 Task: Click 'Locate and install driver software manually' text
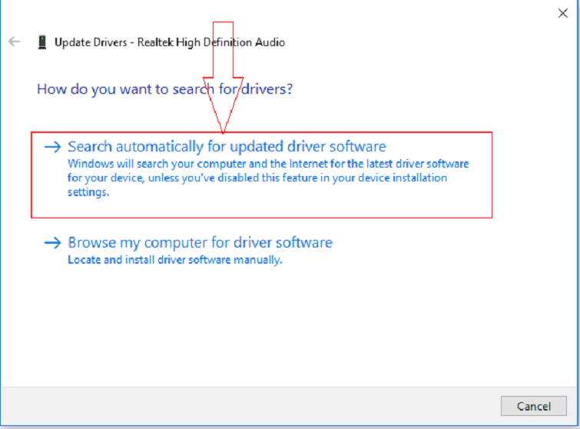point(175,260)
